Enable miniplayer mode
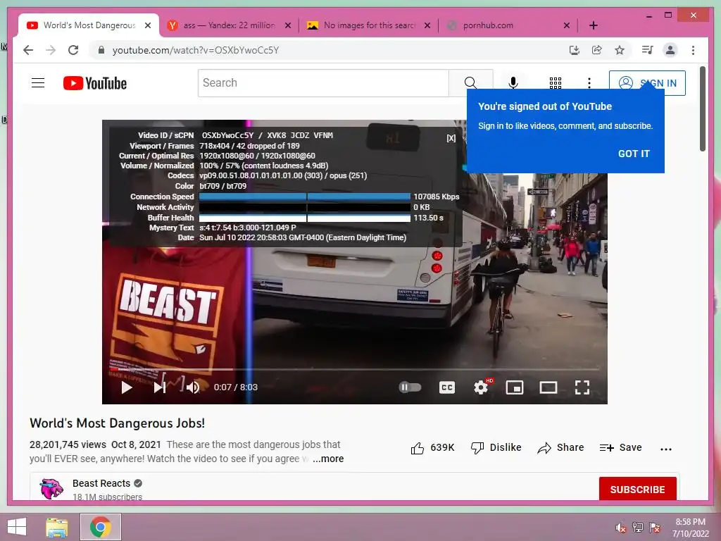Image resolution: width=721 pixels, height=541 pixels. [x=515, y=387]
